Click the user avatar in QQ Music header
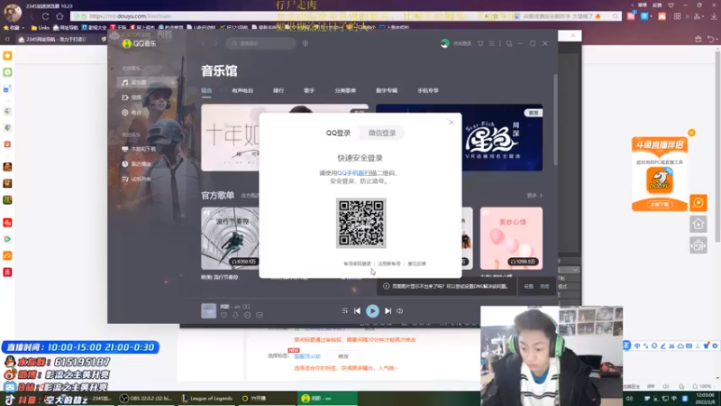Screen dimensions: 721x406 point(444,43)
